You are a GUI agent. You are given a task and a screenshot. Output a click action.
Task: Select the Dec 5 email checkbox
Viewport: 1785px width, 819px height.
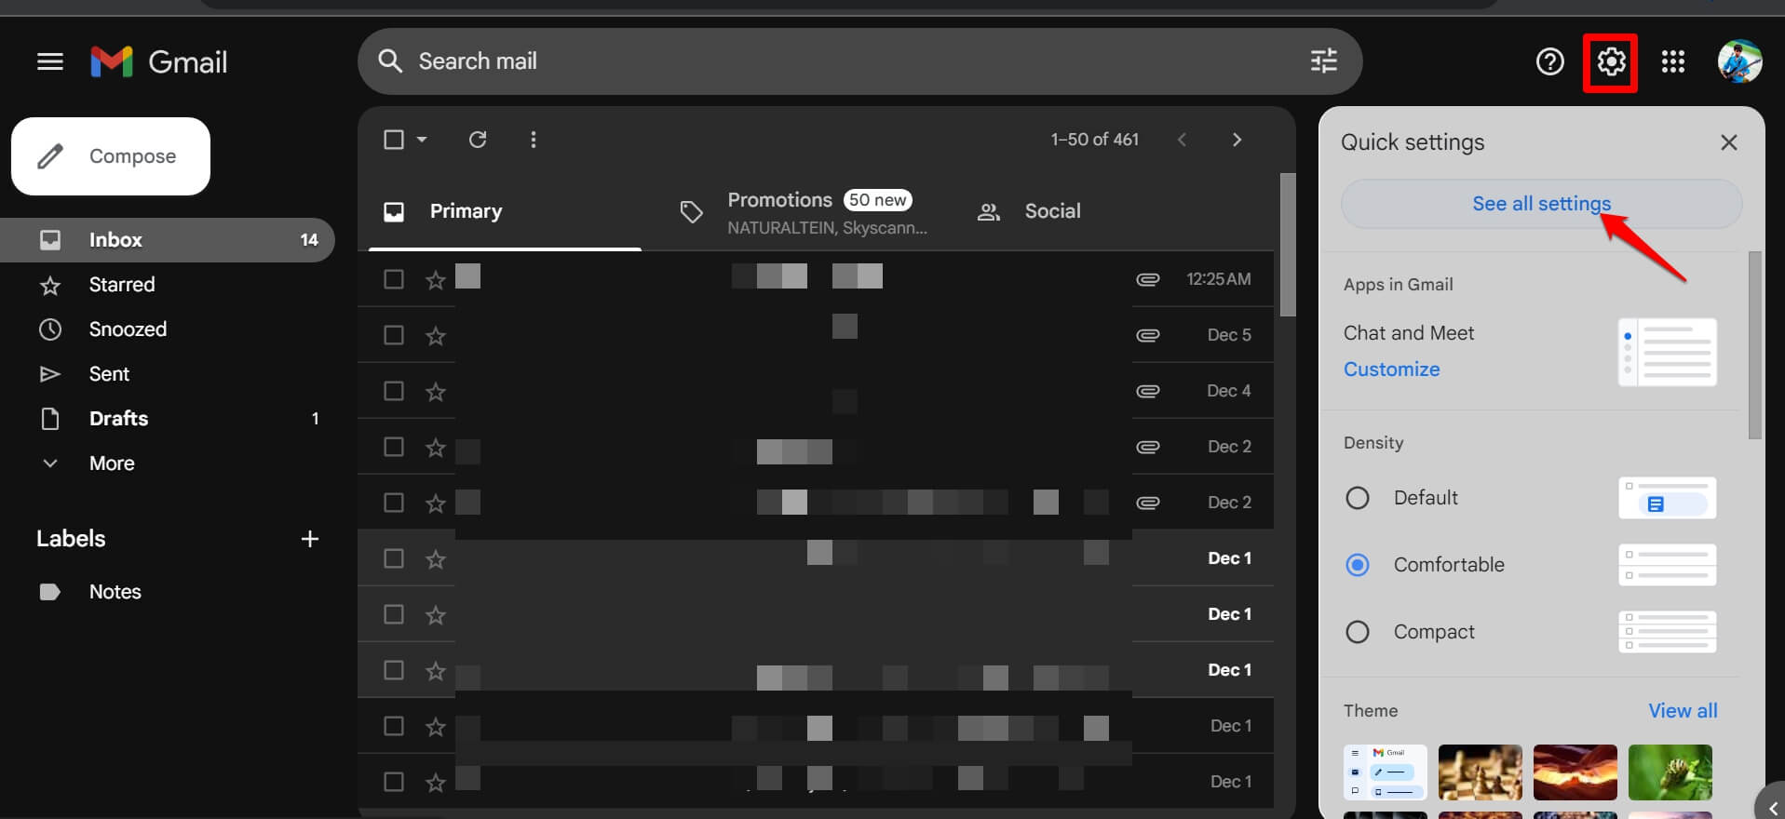click(x=394, y=335)
